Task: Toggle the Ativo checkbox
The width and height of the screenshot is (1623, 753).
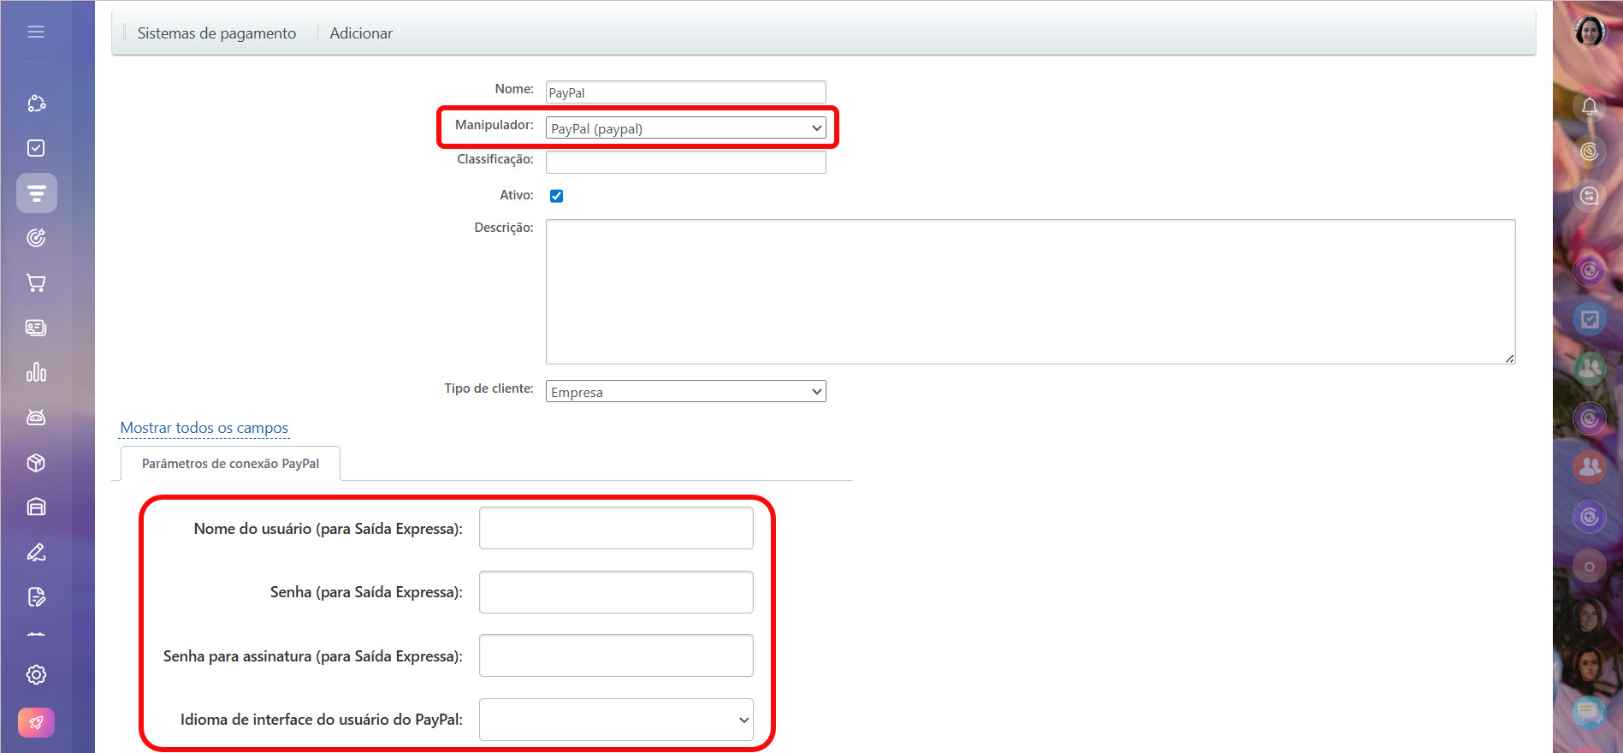Action: click(x=556, y=196)
